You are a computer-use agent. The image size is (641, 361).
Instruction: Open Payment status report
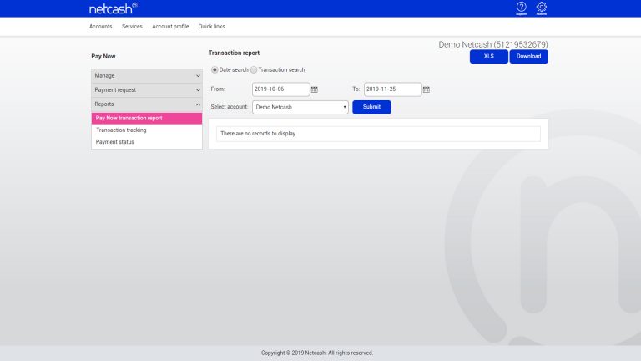115,142
